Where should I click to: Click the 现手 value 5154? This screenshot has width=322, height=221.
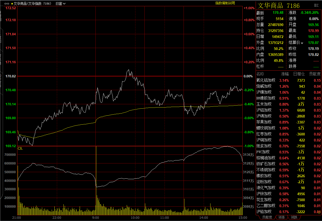(x=280, y=19)
